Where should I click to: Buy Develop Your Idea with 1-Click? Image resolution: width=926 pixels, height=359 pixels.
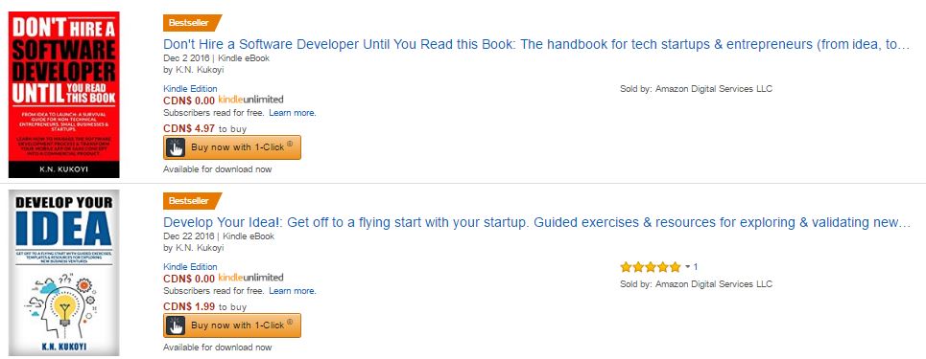tap(232, 325)
